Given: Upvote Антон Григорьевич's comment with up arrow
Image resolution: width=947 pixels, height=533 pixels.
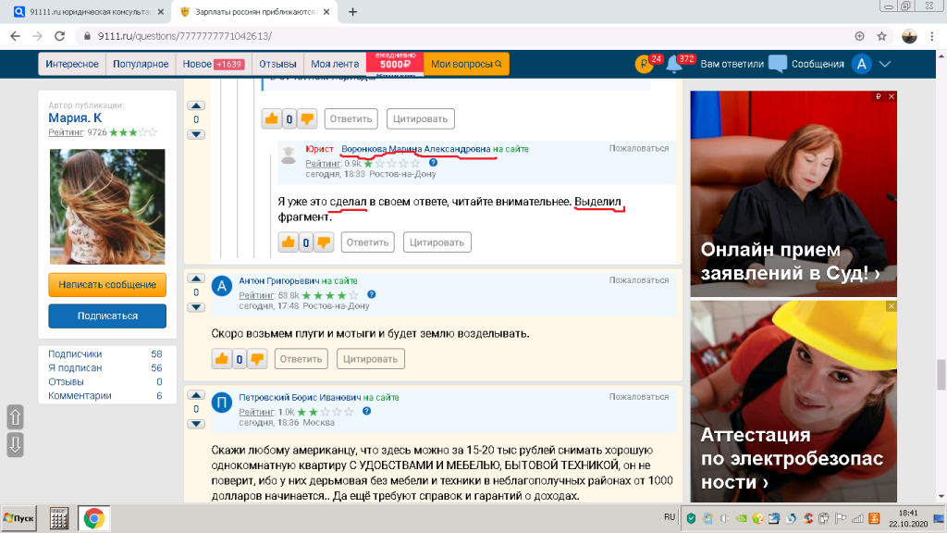Looking at the screenshot, I should pos(196,279).
